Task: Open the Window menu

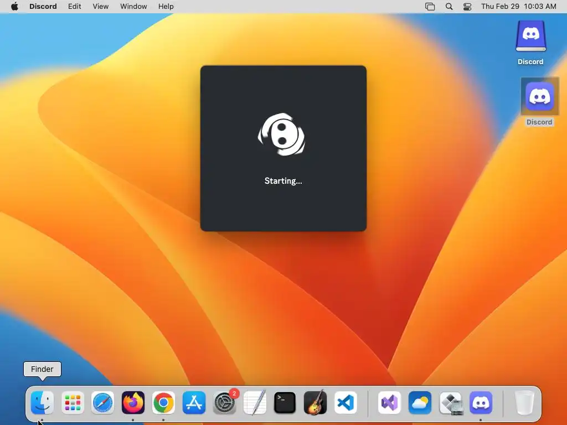Action: (x=133, y=7)
